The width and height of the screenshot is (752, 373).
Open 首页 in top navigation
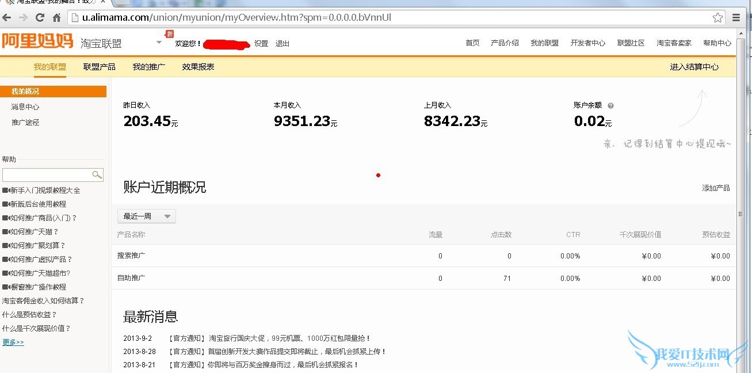(x=472, y=43)
